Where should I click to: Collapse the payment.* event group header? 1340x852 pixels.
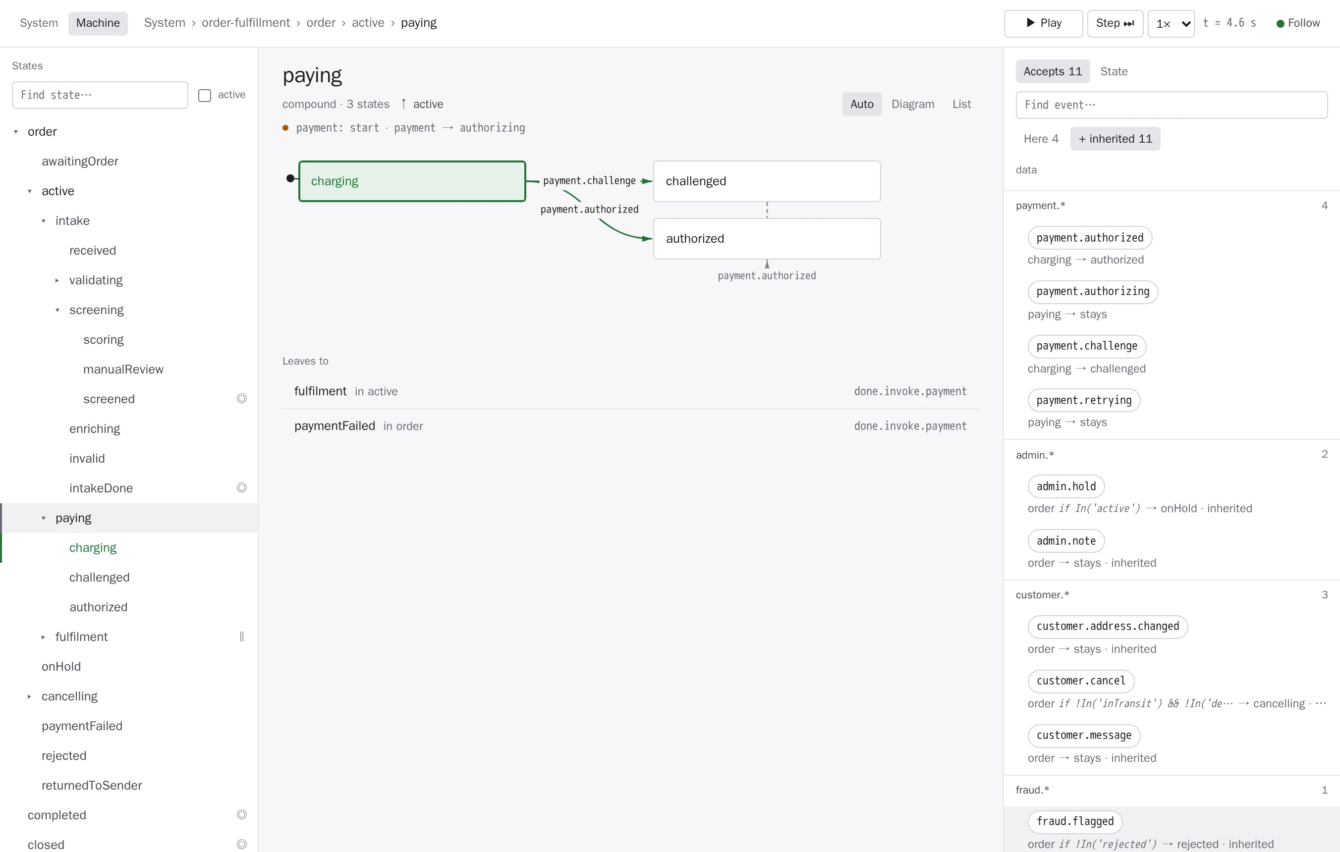tap(1172, 206)
